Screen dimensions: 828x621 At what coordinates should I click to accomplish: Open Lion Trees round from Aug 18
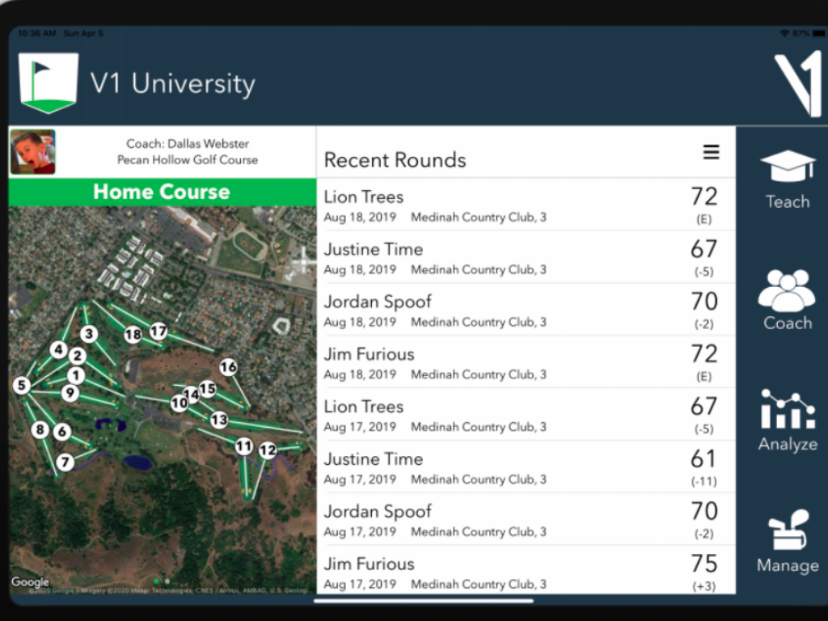(526, 205)
